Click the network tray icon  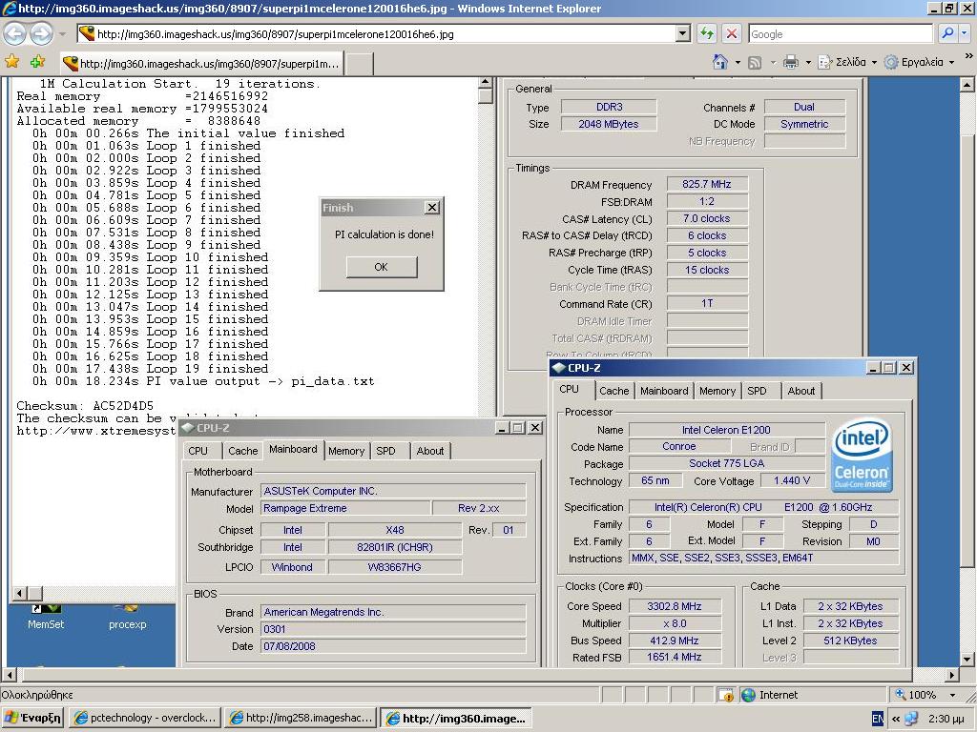click(x=911, y=719)
